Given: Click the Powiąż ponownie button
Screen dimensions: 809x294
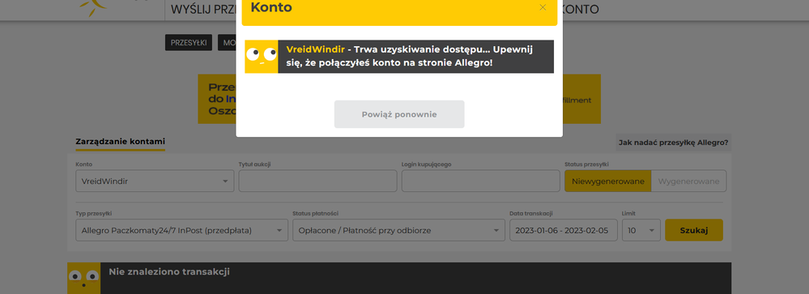Looking at the screenshot, I should pos(399,114).
